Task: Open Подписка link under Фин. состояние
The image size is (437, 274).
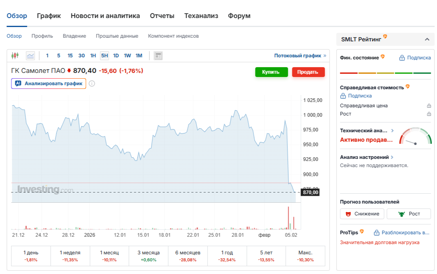Action: pyautogui.click(x=415, y=58)
